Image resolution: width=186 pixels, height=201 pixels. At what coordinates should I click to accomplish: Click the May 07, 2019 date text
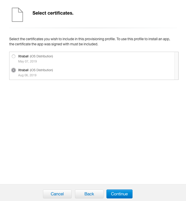click(27, 61)
